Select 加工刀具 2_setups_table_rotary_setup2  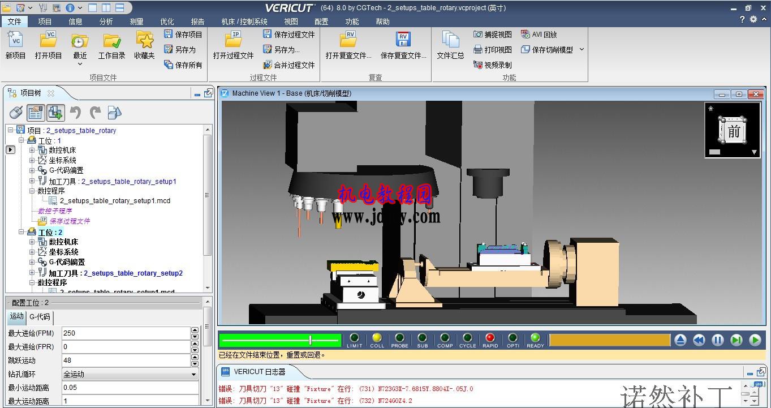(115, 273)
